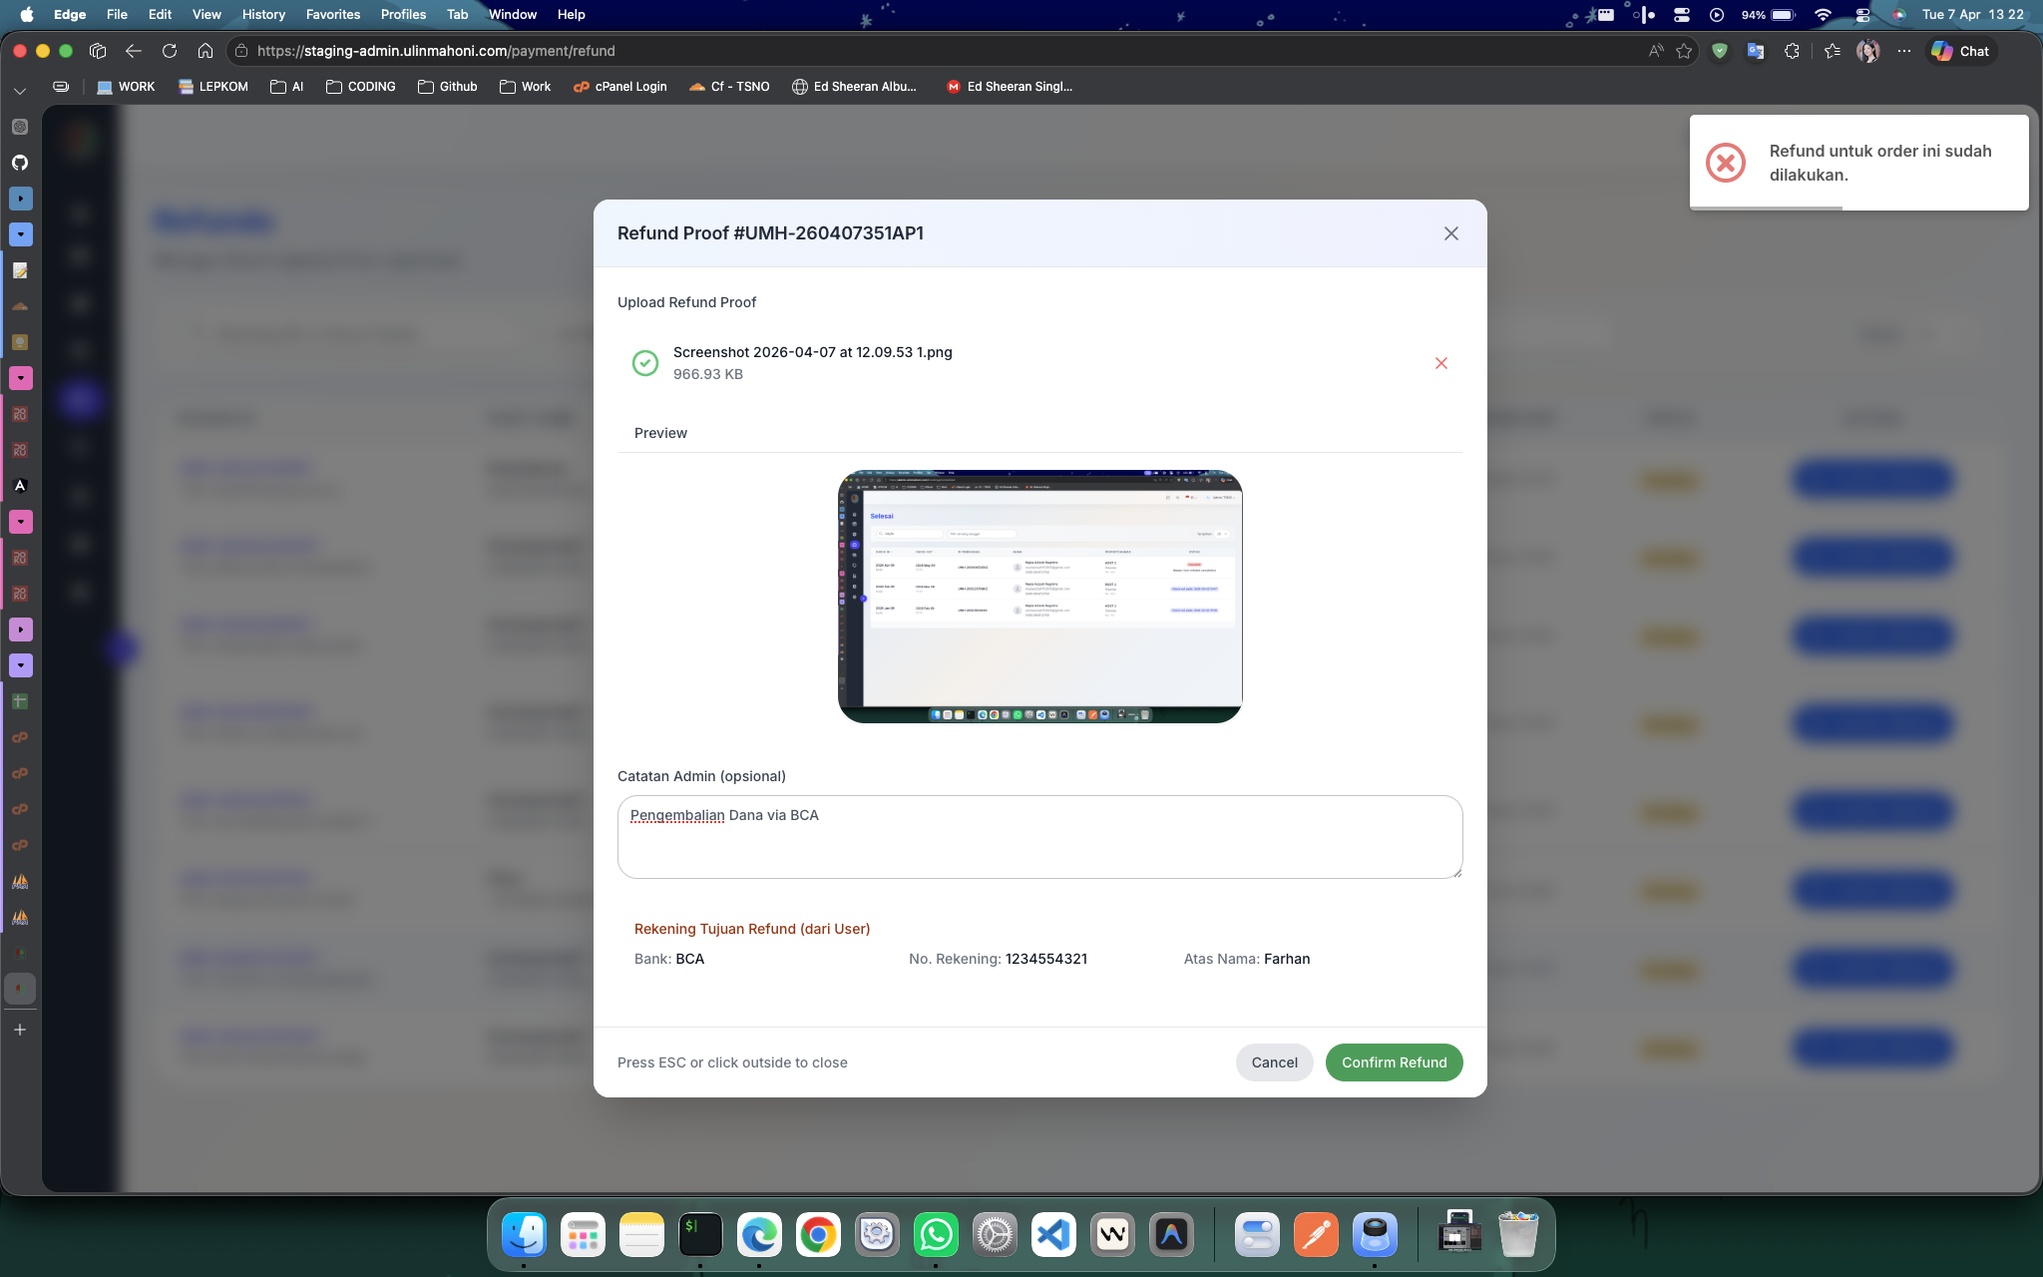Viewport: 2043px width, 1277px height.
Task: Click the Catatan Admin text area
Action: [x=1039, y=837]
